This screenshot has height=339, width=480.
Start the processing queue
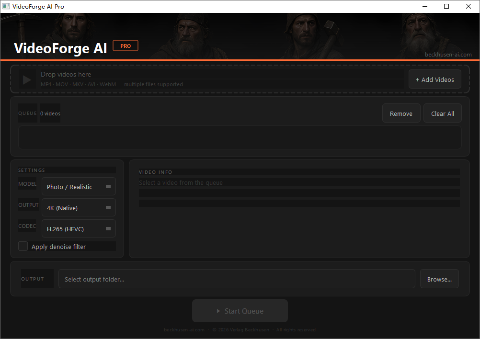(240, 311)
